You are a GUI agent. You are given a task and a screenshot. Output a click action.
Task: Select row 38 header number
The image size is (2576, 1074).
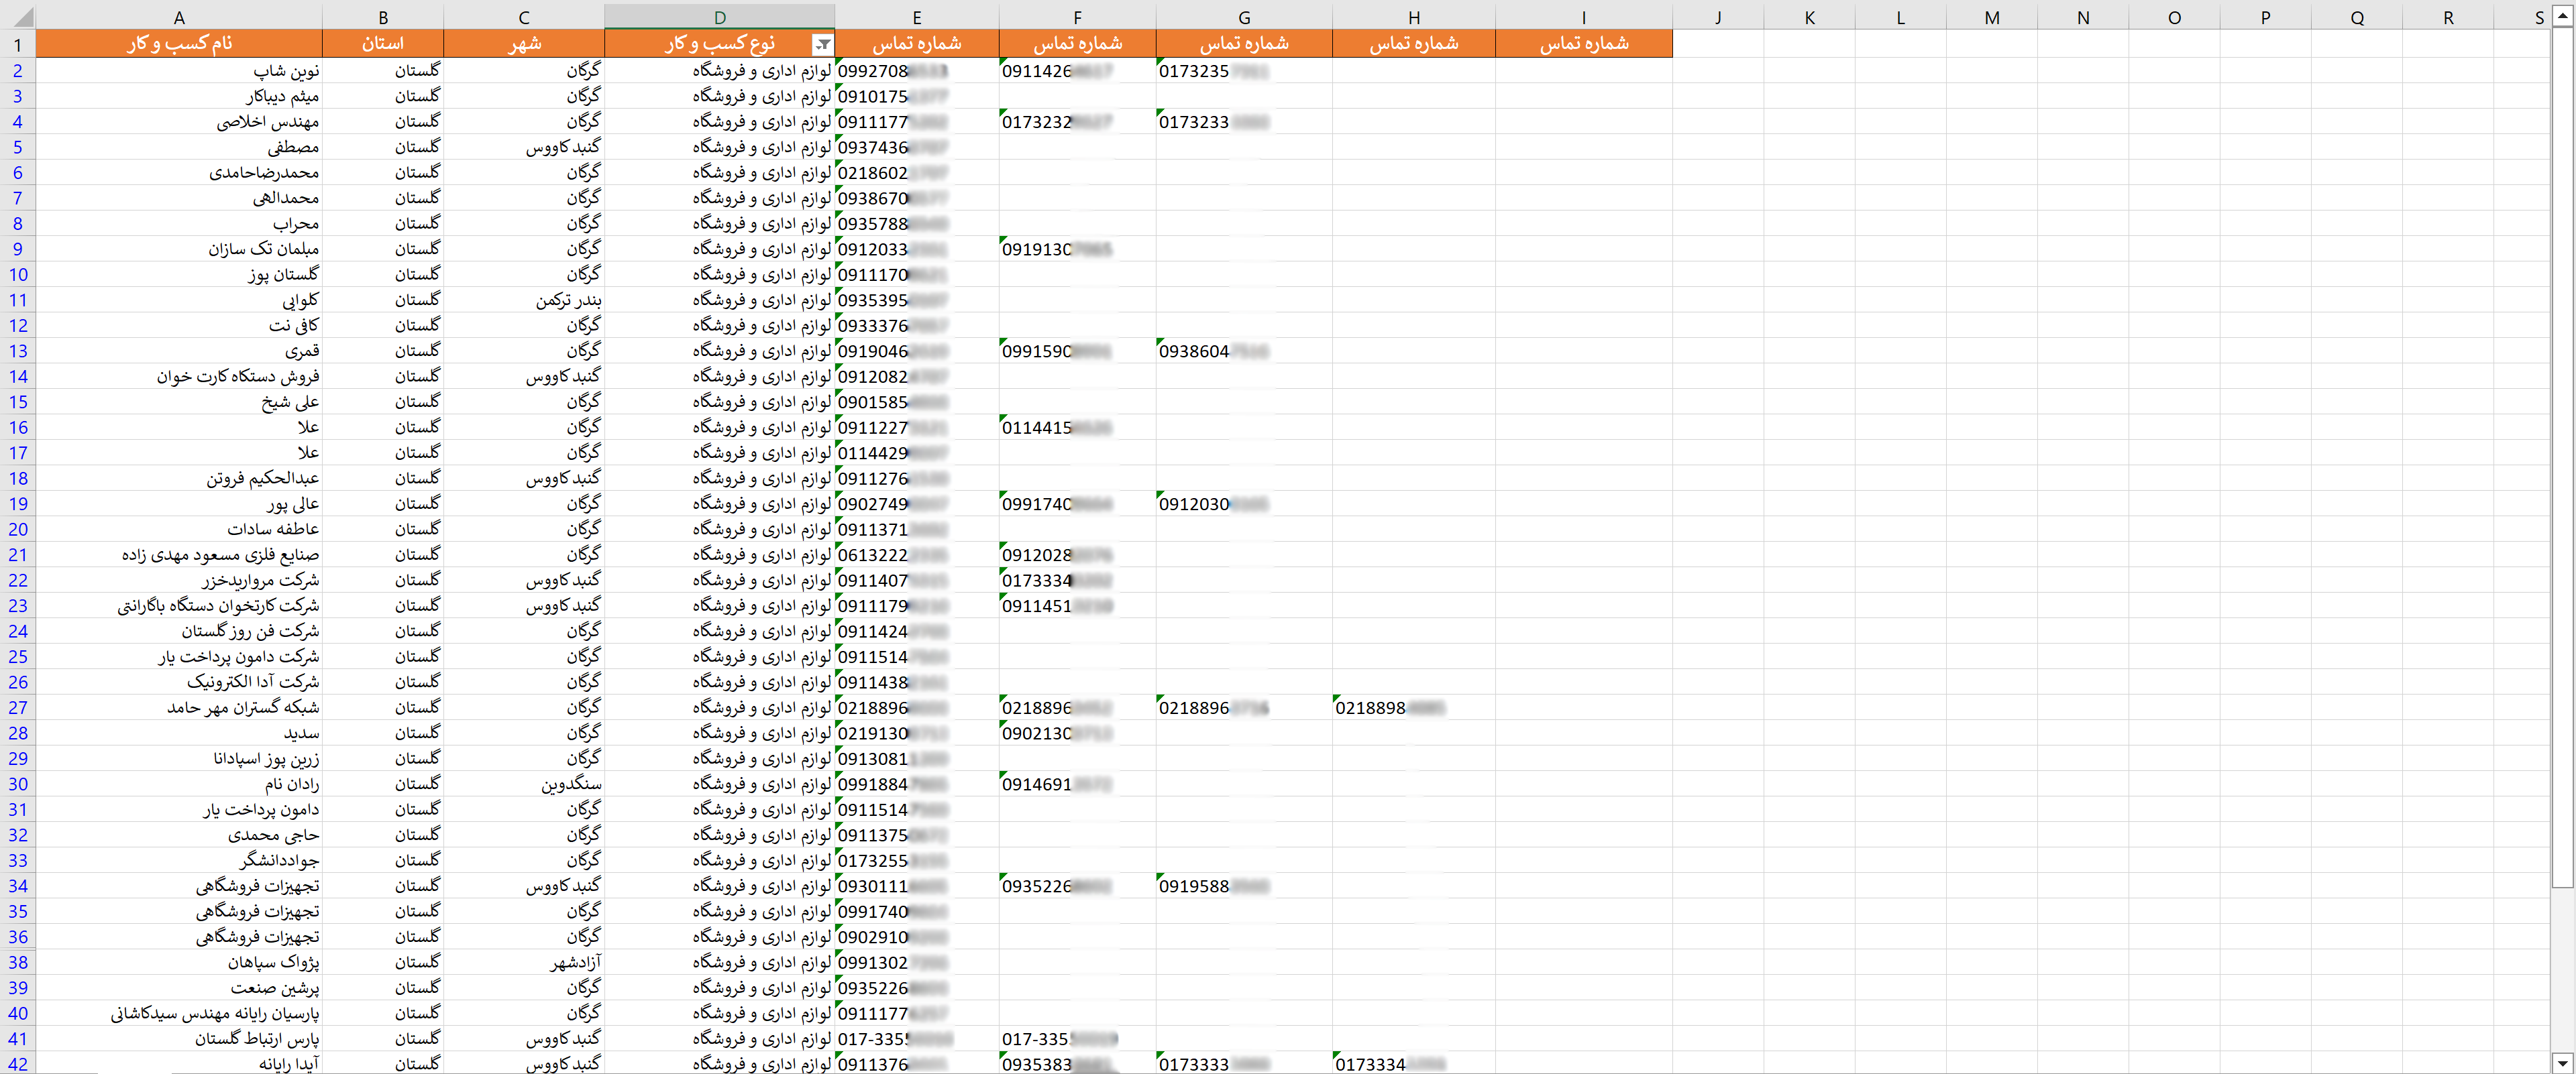click(18, 962)
